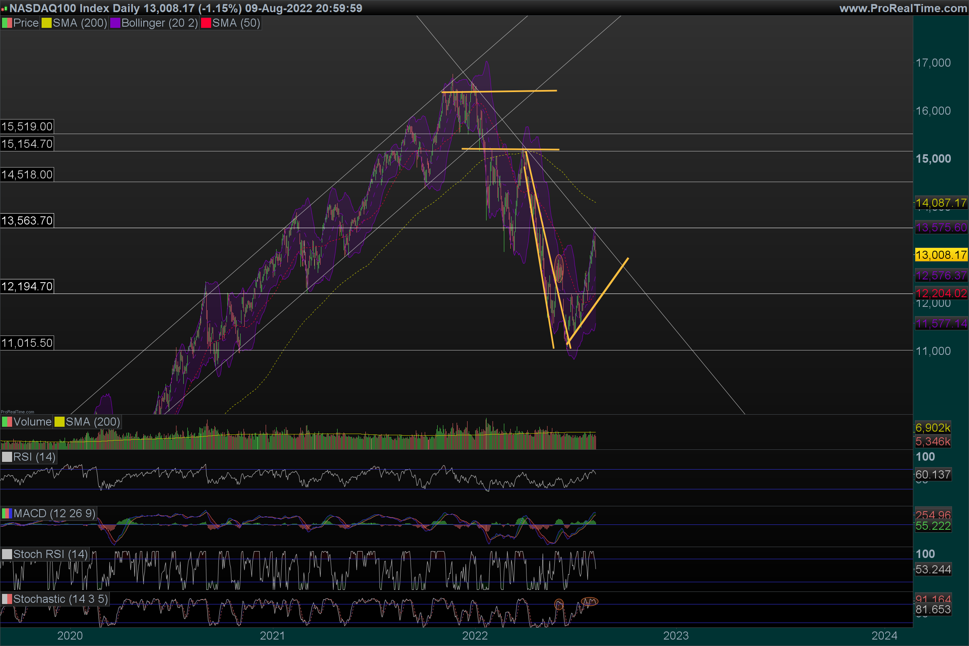The image size is (969, 646).
Task: Select the RSI (14) panel label
Action: (x=34, y=457)
